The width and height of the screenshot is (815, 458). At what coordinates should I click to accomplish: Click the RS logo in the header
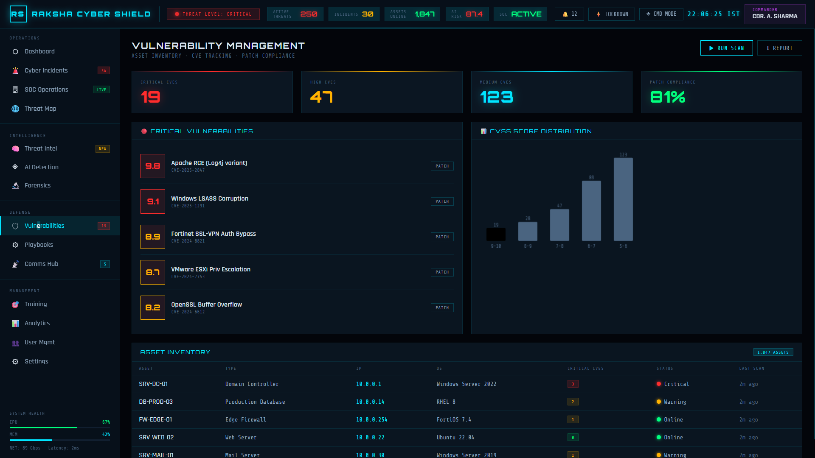click(18, 14)
